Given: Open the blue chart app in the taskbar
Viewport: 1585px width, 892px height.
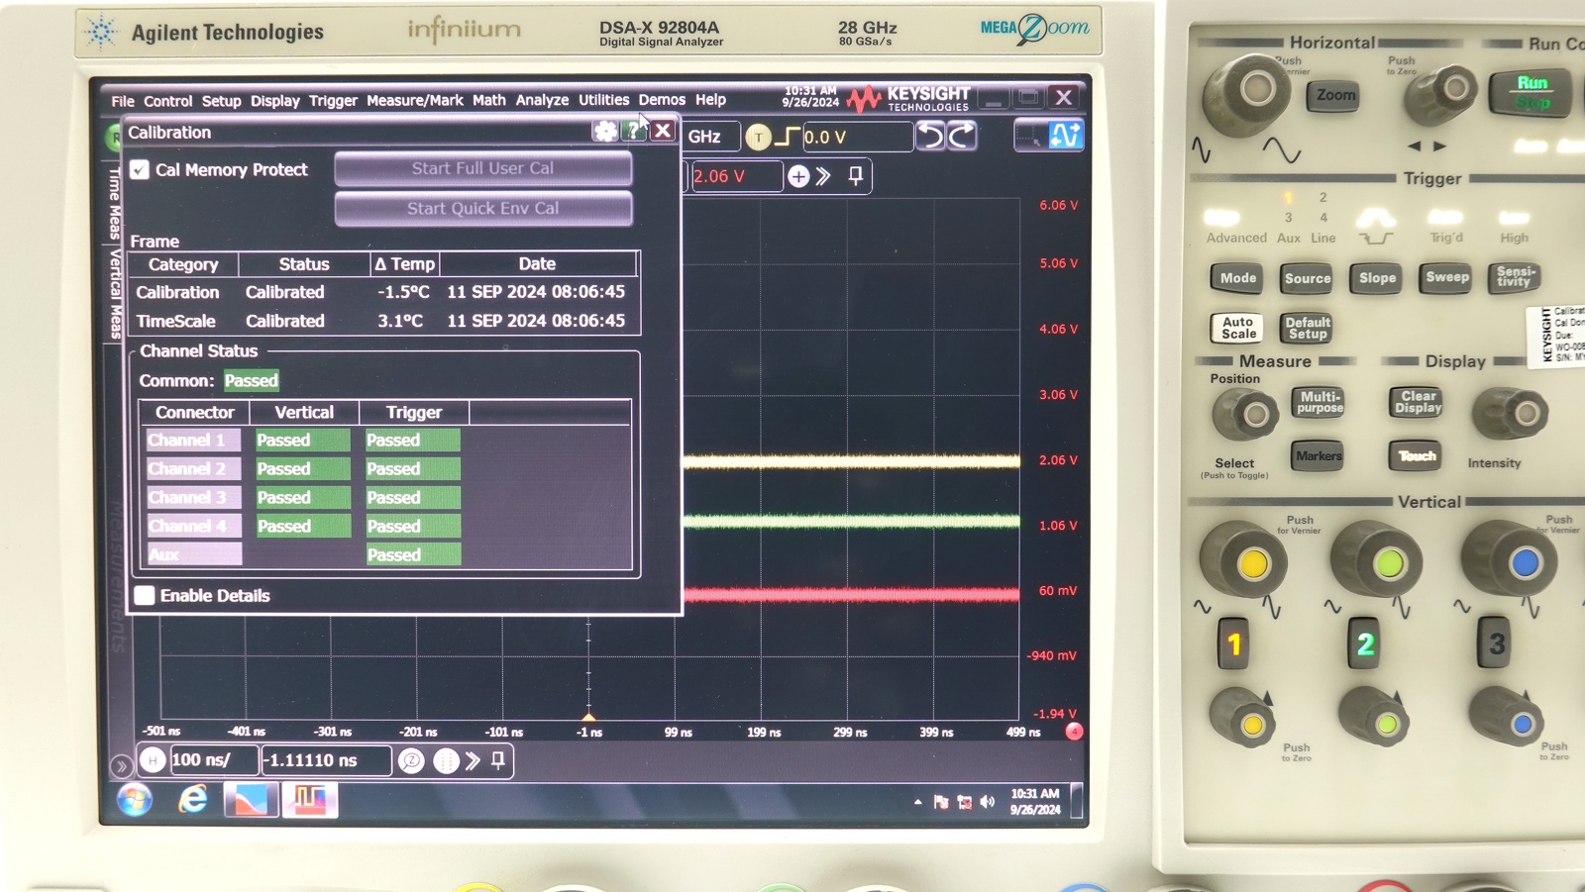Looking at the screenshot, I should click(x=250, y=800).
